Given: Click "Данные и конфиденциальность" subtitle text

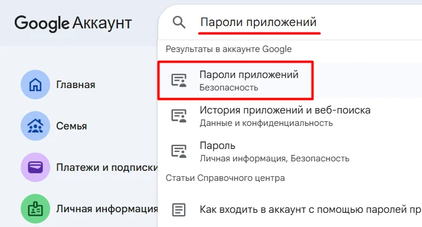Looking at the screenshot, I should coord(266,123).
